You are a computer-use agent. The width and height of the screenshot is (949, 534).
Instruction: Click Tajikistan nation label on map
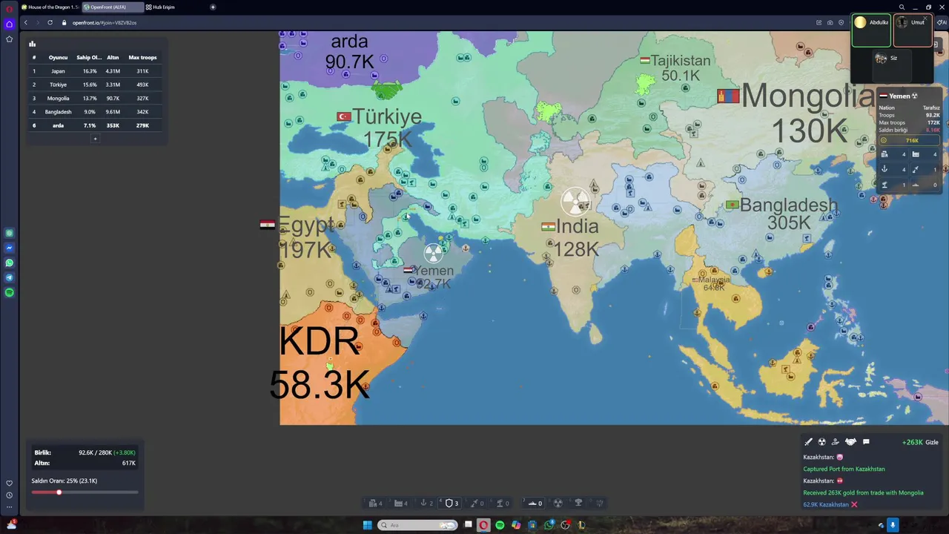point(681,61)
